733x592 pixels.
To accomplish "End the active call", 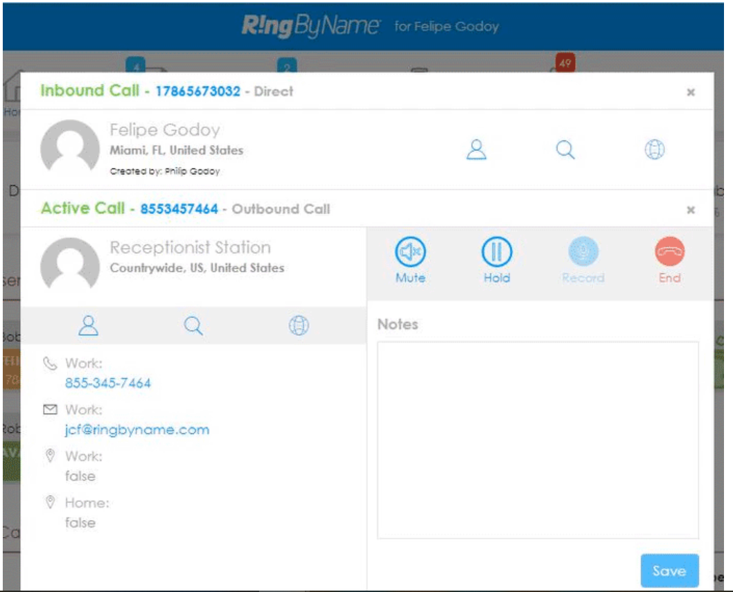I will pyautogui.click(x=669, y=260).
